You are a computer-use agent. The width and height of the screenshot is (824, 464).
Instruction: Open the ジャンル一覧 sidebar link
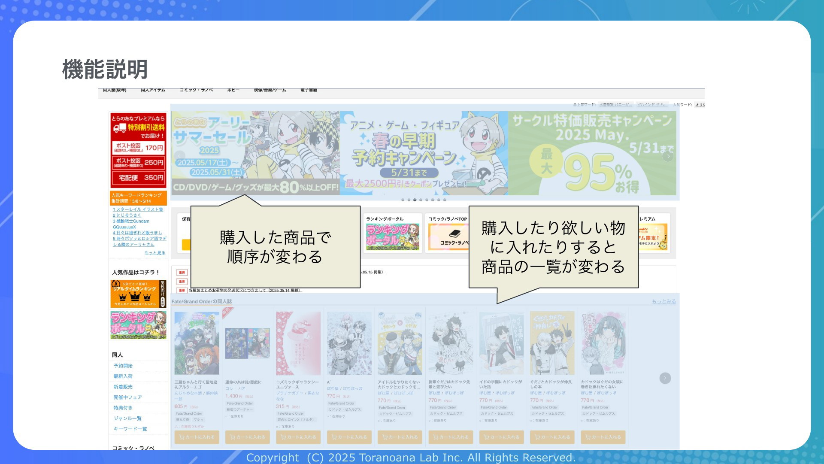pyautogui.click(x=127, y=419)
